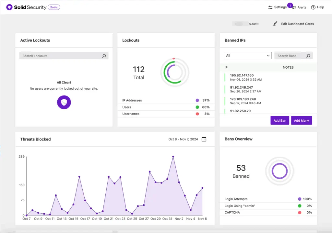Open the All filter dropdown in Banned IPs

point(247,55)
